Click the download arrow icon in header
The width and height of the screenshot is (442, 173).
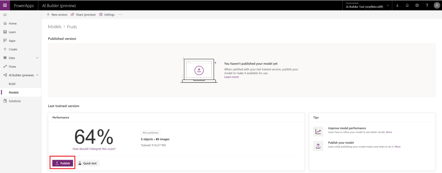pos(397,5)
